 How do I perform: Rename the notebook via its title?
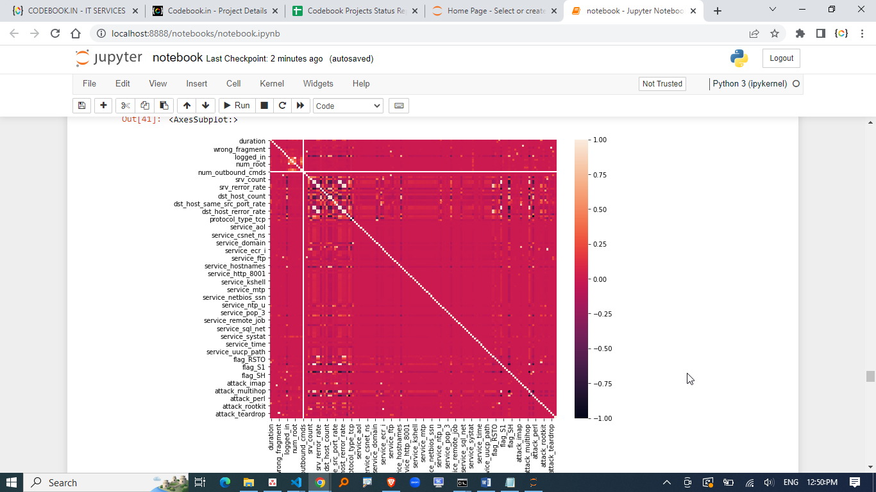tap(178, 58)
